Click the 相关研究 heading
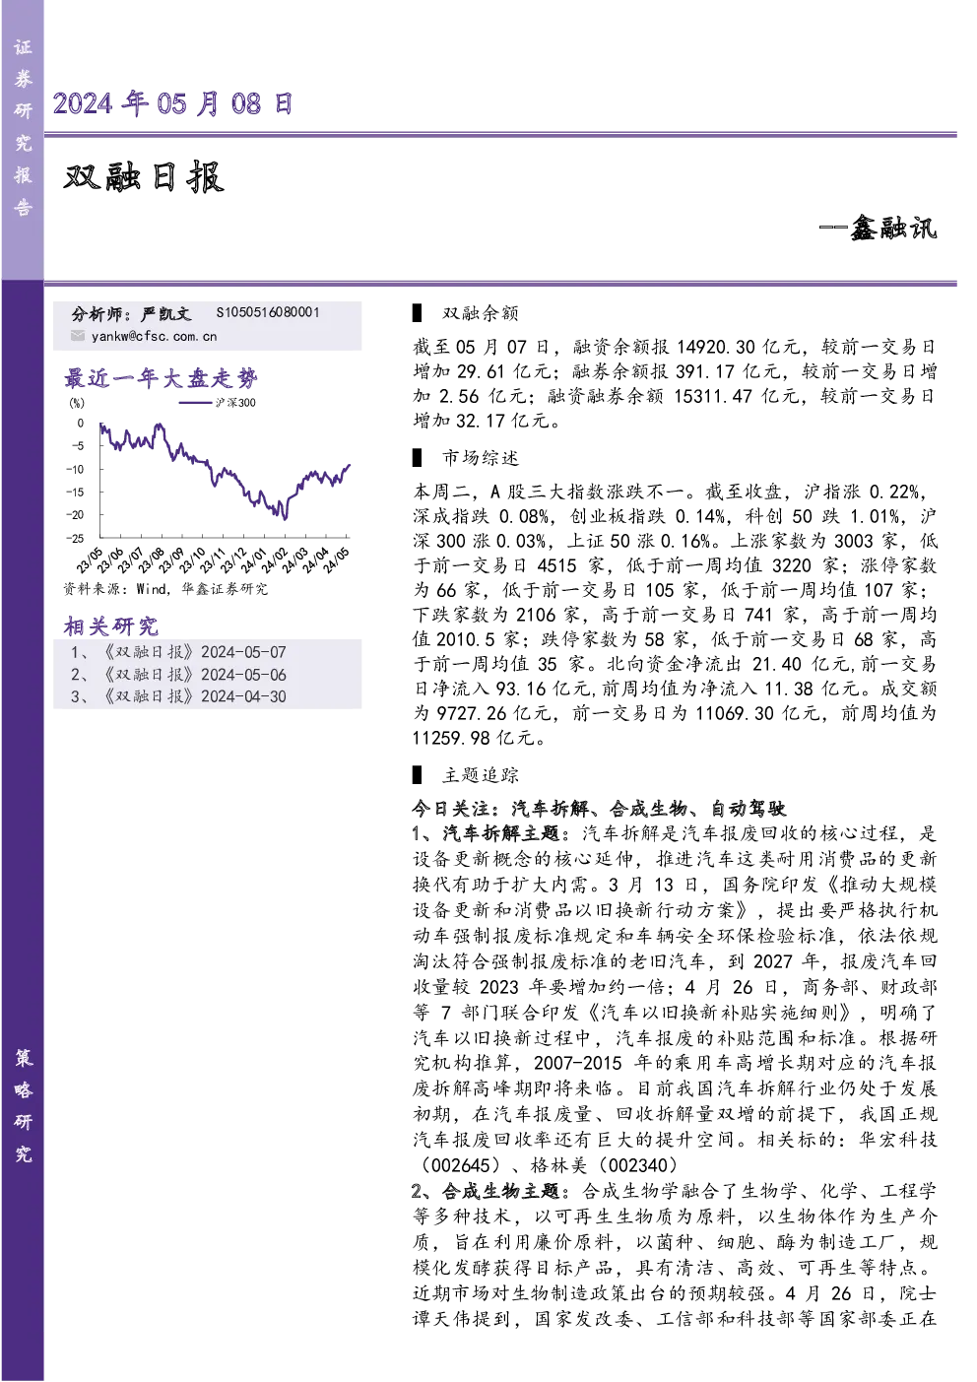The width and height of the screenshot is (977, 1382). coord(110,626)
